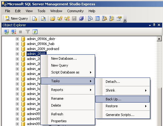This screenshot has width=163, height=126.
Task: Open the File menu
Action: tap(7, 11)
